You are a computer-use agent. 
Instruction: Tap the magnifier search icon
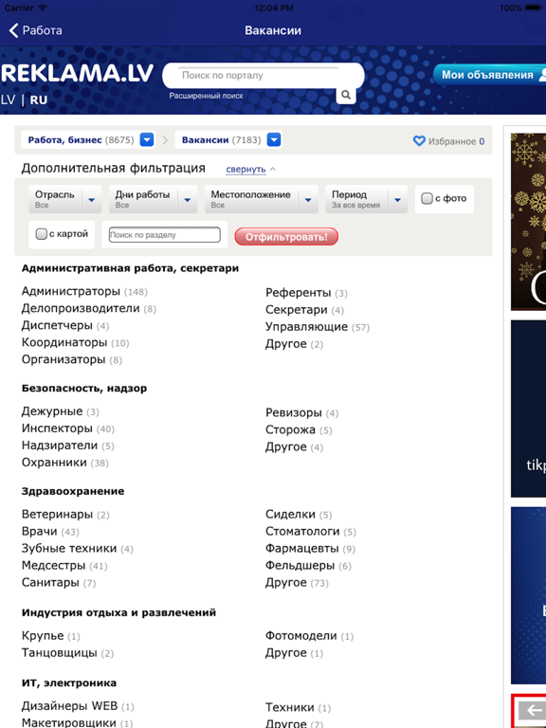346,95
